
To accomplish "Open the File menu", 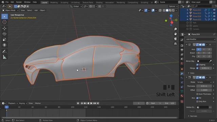I will [x=7, y=2].
